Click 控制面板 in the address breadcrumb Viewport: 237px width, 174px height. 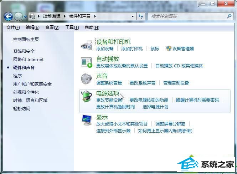click(52, 16)
